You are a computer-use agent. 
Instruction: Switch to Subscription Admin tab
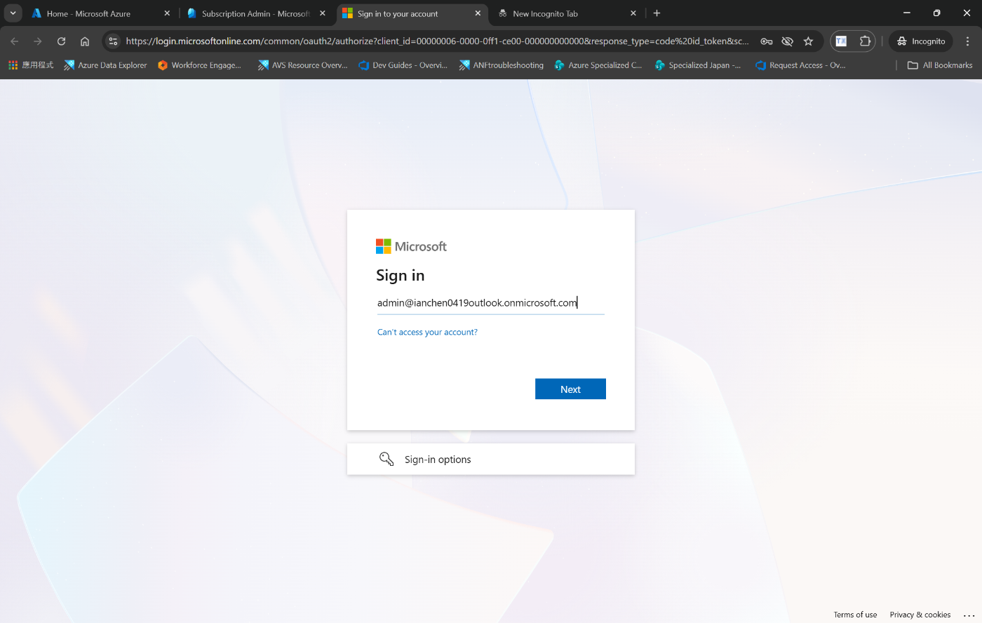click(255, 13)
